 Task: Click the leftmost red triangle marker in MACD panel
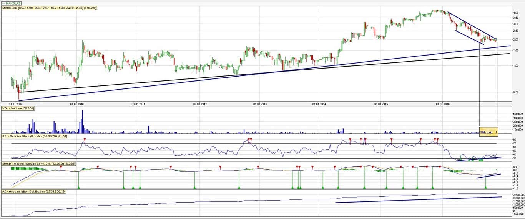[x=61, y=167]
